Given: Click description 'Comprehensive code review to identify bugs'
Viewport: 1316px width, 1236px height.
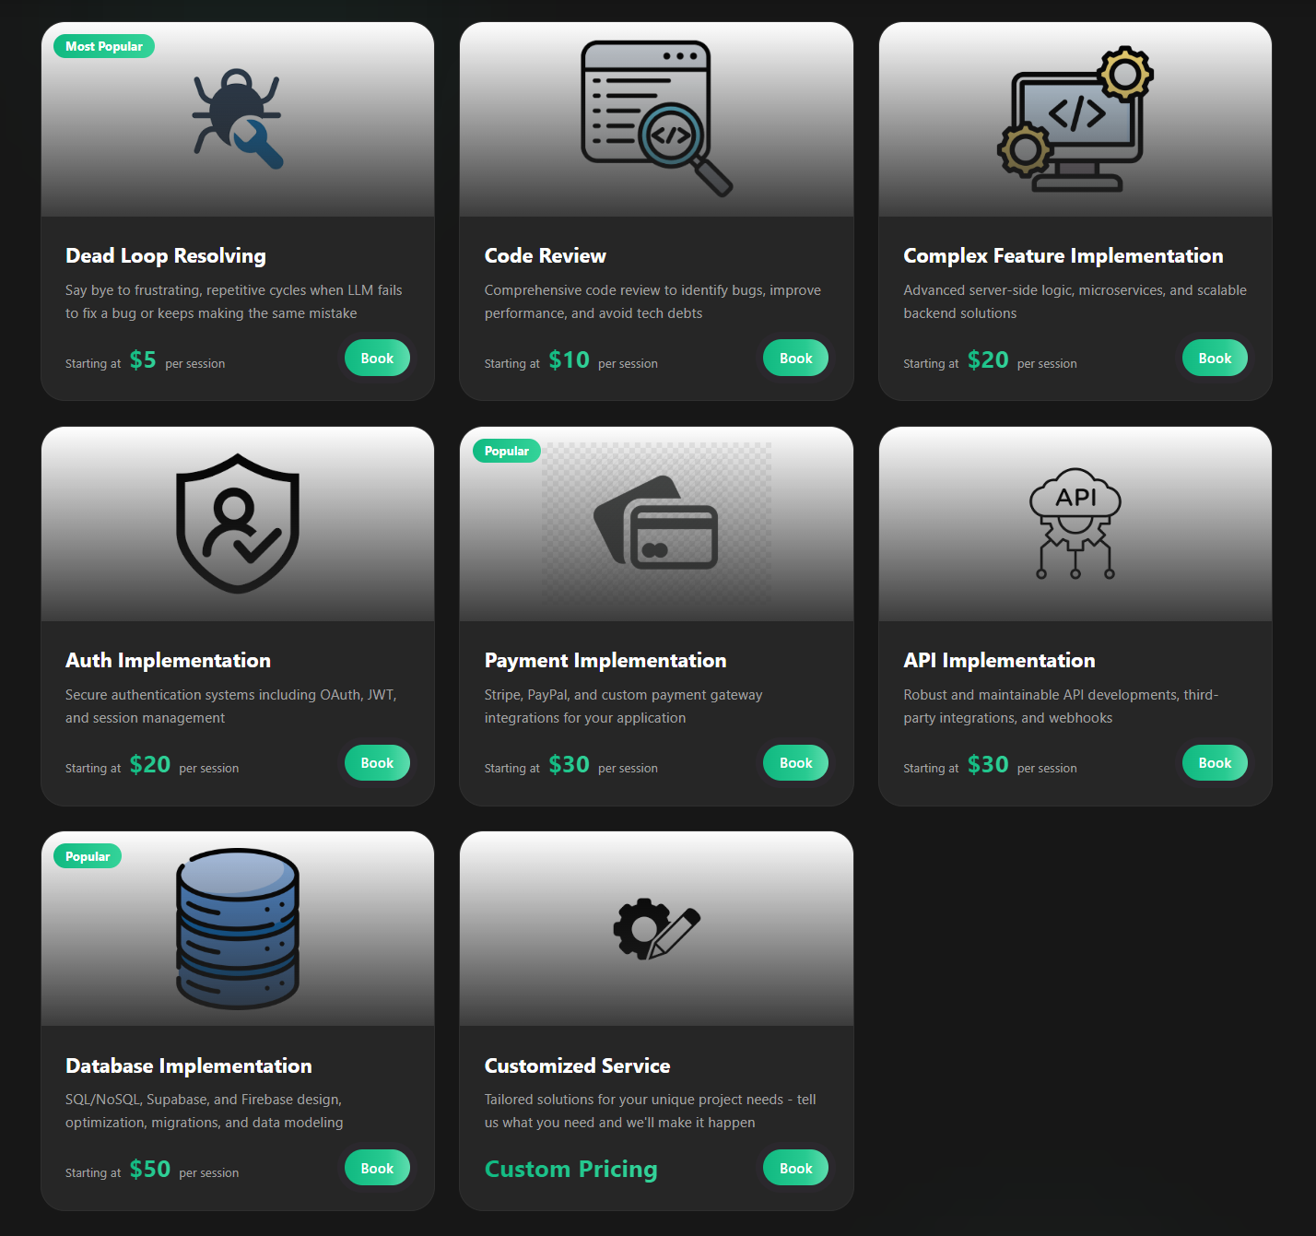Looking at the screenshot, I should (x=652, y=301).
